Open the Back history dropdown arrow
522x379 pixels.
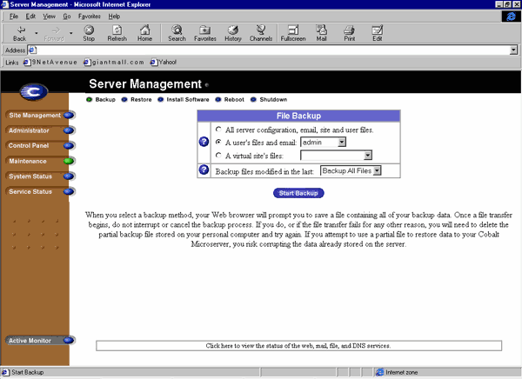tap(37, 33)
